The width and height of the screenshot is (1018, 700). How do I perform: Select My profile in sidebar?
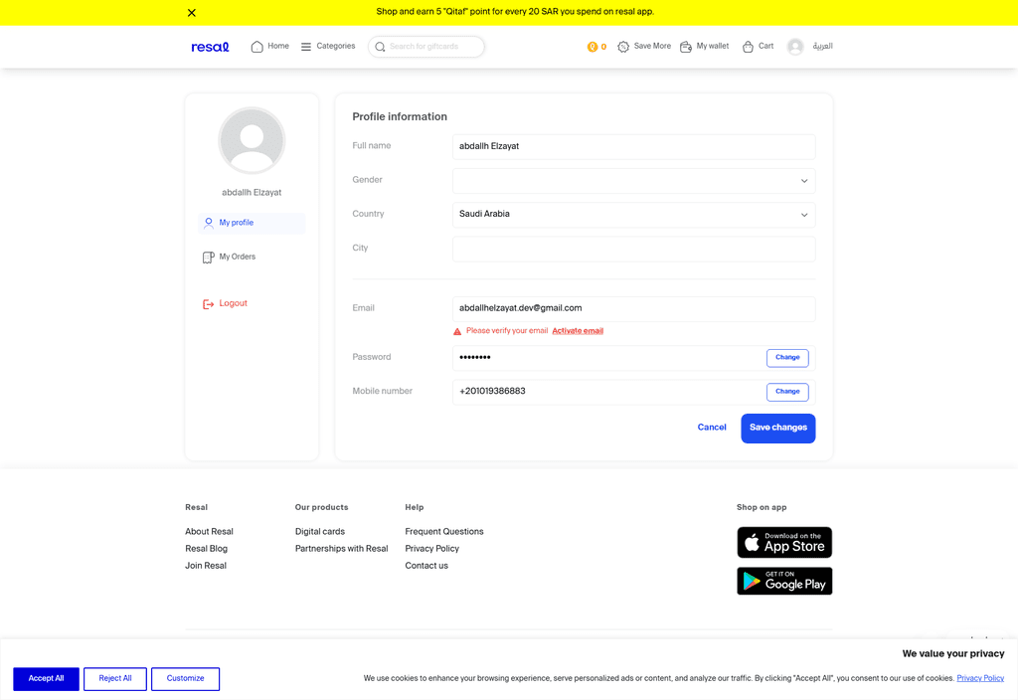[x=252, y=223]
